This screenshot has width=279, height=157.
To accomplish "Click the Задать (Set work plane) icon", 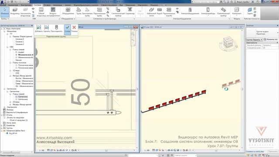I will tap(250, 11).
